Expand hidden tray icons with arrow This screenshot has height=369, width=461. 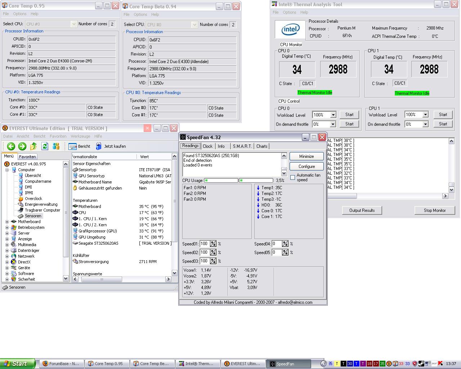(x=323, y=364)
